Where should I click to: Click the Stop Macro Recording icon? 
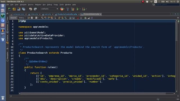point(81,18)
